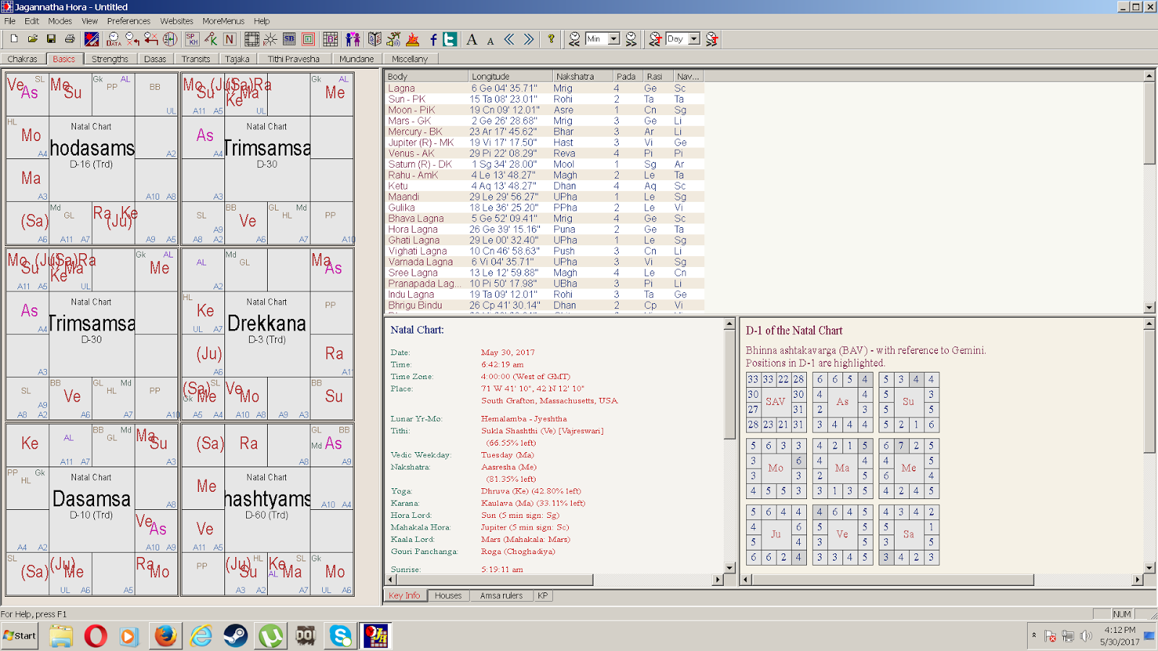Click the red-blue sun chart icon

92,39
